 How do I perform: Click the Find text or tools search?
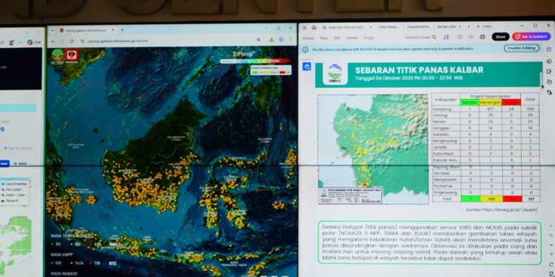tap(421, 38)
